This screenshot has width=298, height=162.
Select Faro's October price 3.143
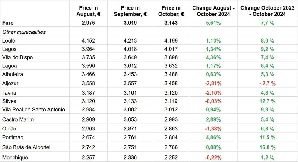[171, 23]
